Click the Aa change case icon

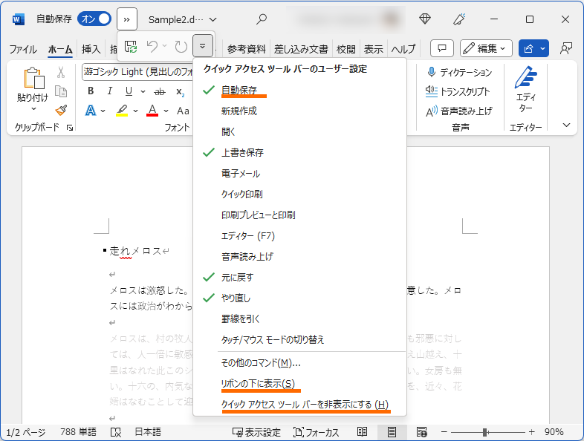183,111
